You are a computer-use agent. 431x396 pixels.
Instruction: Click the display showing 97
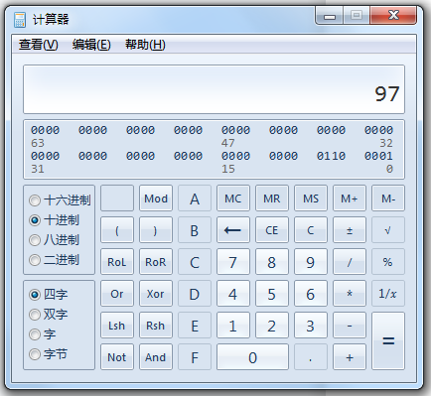(x=214, y=89)
